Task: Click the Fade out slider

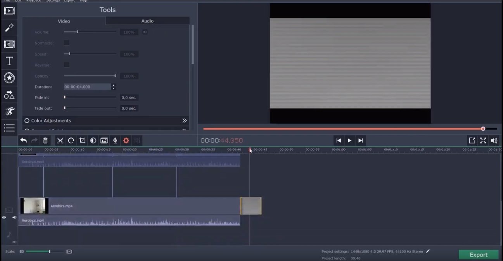Action: tap(90, 108)
